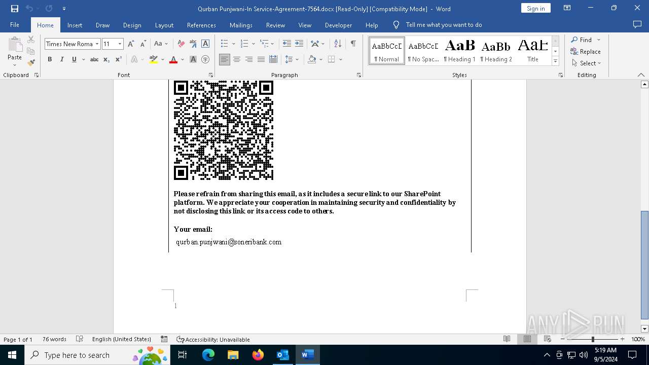Click the Sort icon in Paragraph group
649x365 pixels.
pyautogui.click(x=338, y=44)
